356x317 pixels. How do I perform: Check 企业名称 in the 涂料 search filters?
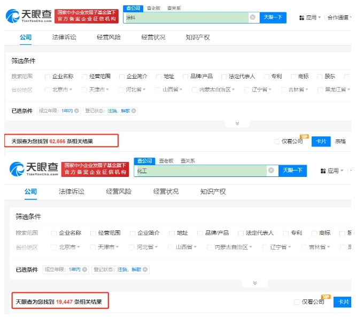pos(48,76)
